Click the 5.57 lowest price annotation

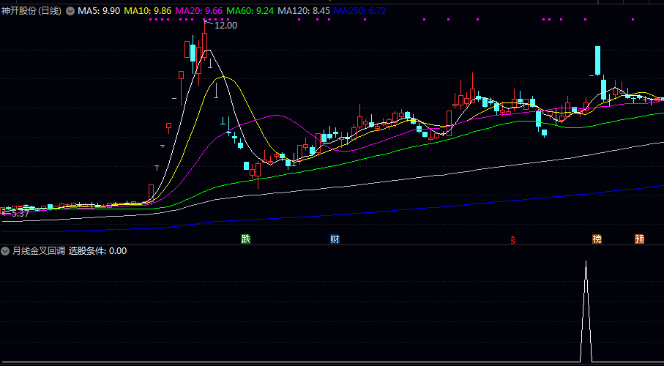[x=18, y=214]
